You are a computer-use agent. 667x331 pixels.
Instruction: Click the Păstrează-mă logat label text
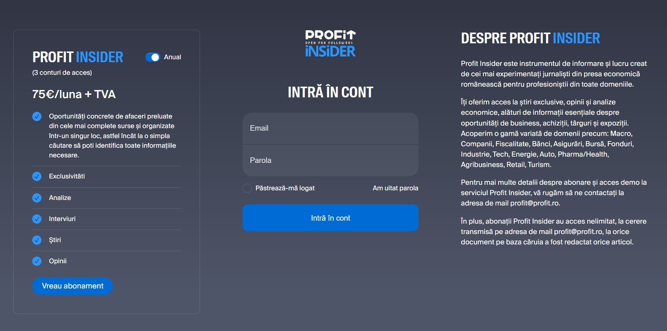click(x=285, y=188)
